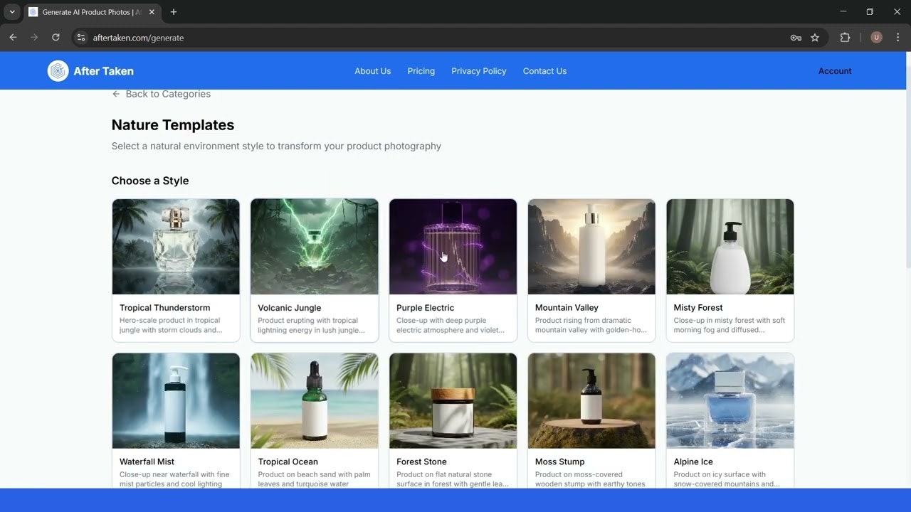
Task: Select Waterfall Mist thumbnail image
Action: [176, 401]
